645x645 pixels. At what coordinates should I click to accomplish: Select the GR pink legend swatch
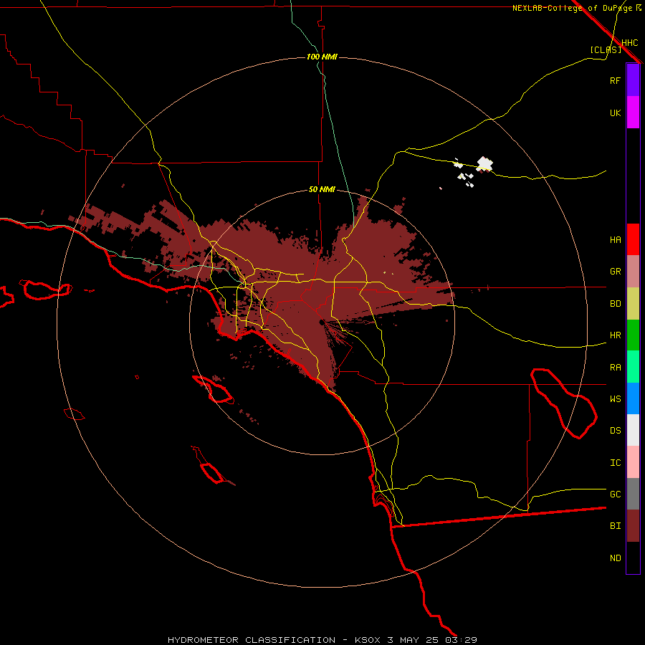[x=633, y=272]
